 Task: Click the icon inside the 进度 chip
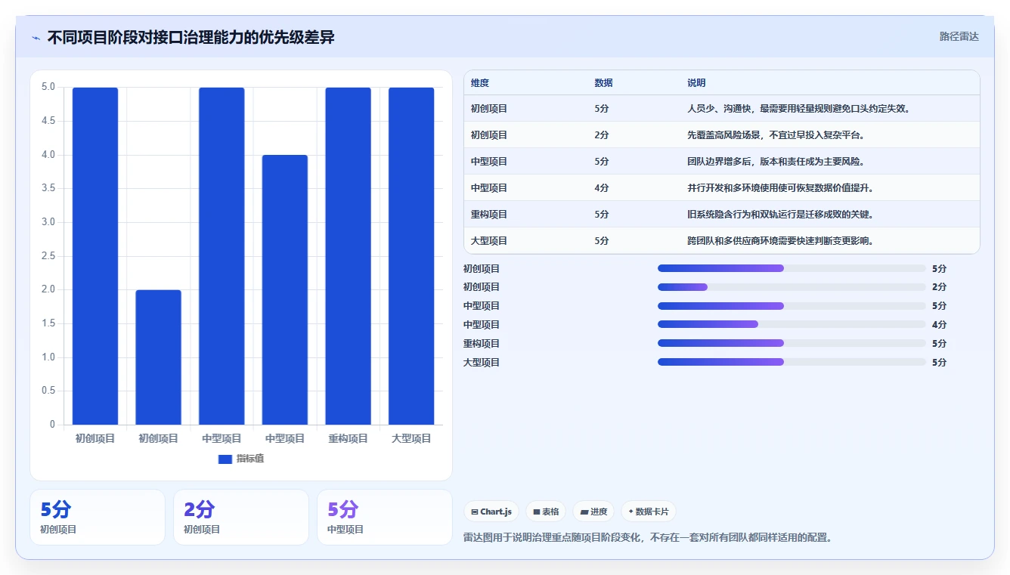(x=584, y=512)
